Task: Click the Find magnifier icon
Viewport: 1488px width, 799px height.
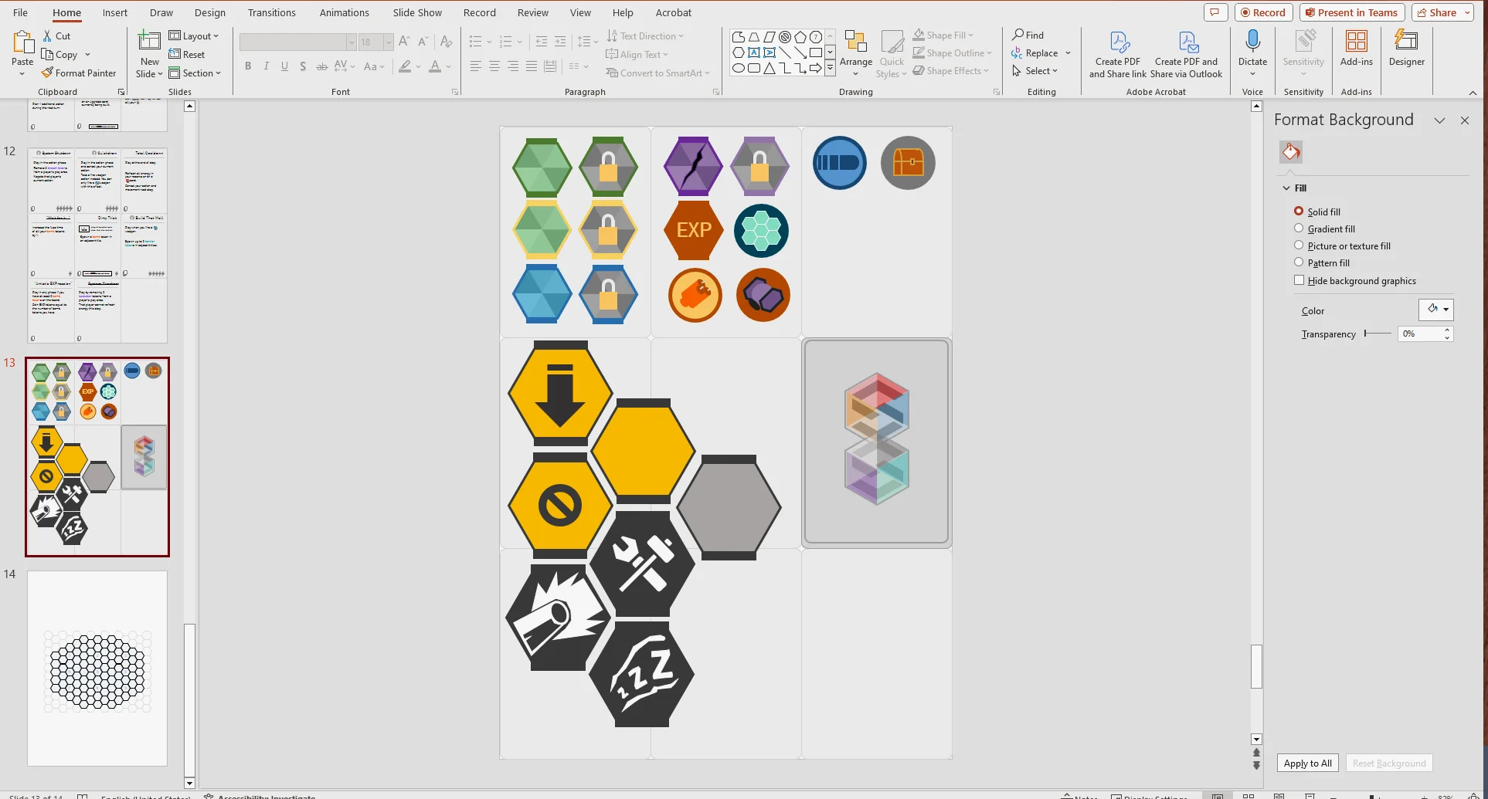Action: point(1018,35)
